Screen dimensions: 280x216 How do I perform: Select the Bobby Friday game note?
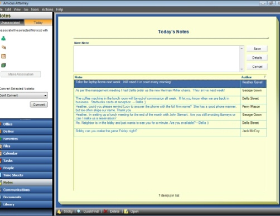coord(170,133)
